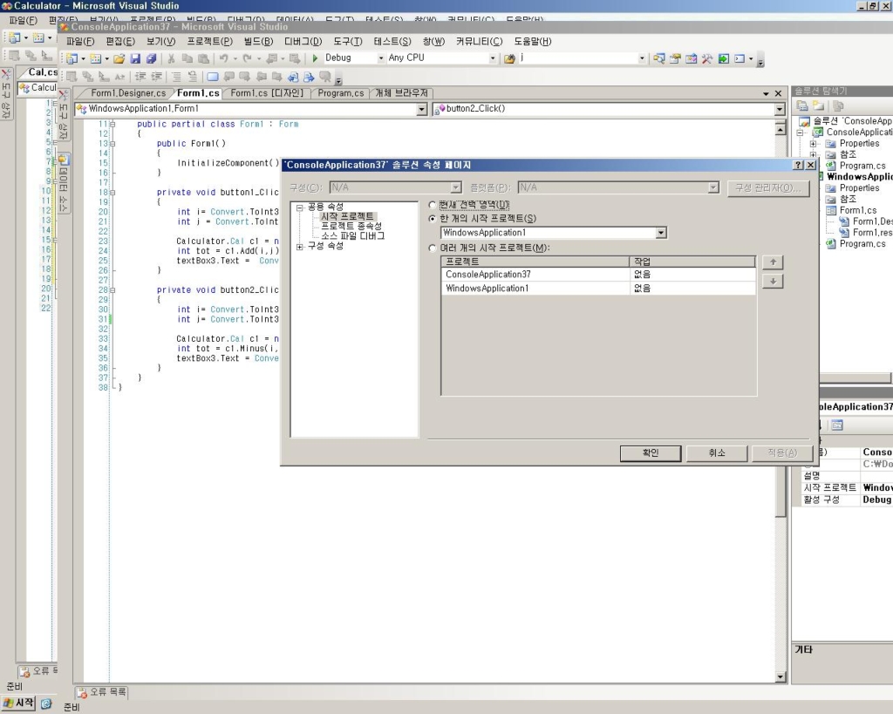This screenshot has width=893, height=714.
Task: Collapse the 공용 속성 tree node
Action: point(300,207)
